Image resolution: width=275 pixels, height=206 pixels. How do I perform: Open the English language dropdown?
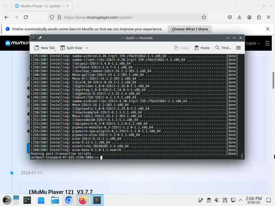coord(253,43)
